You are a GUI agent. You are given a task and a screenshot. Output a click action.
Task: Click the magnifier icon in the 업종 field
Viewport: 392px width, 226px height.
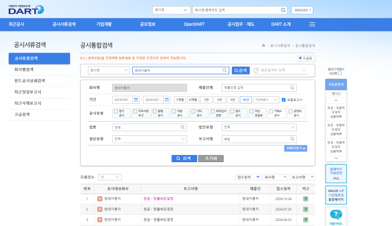183,127
